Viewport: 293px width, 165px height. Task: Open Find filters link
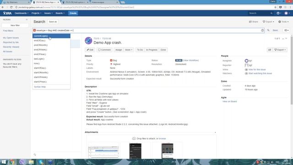8,31
